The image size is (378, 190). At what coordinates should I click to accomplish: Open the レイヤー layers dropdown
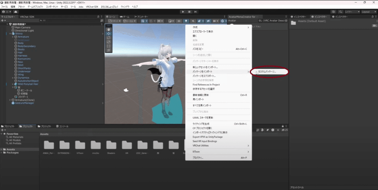pyautogui.click(x=352, y=12)
